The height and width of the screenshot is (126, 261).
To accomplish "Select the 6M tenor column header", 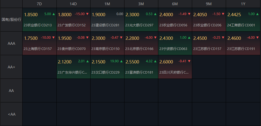I will [x=175, y=4].
